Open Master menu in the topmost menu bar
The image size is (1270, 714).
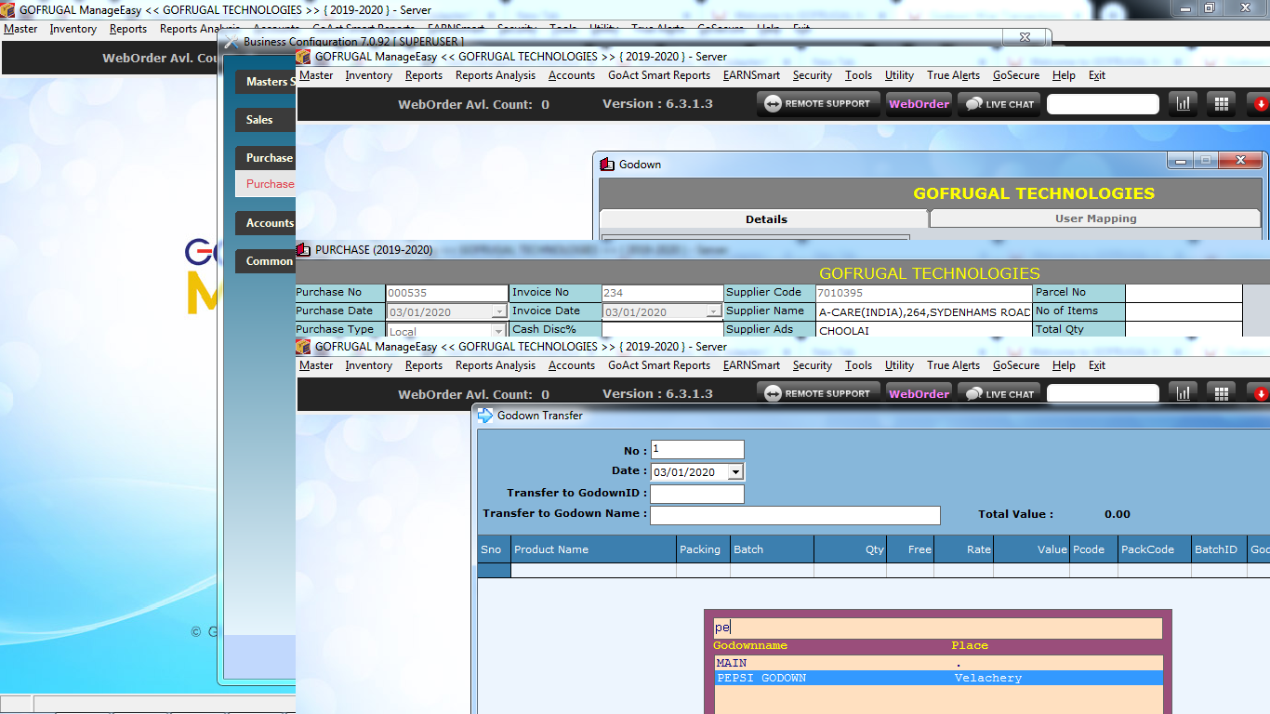(20, 29)
